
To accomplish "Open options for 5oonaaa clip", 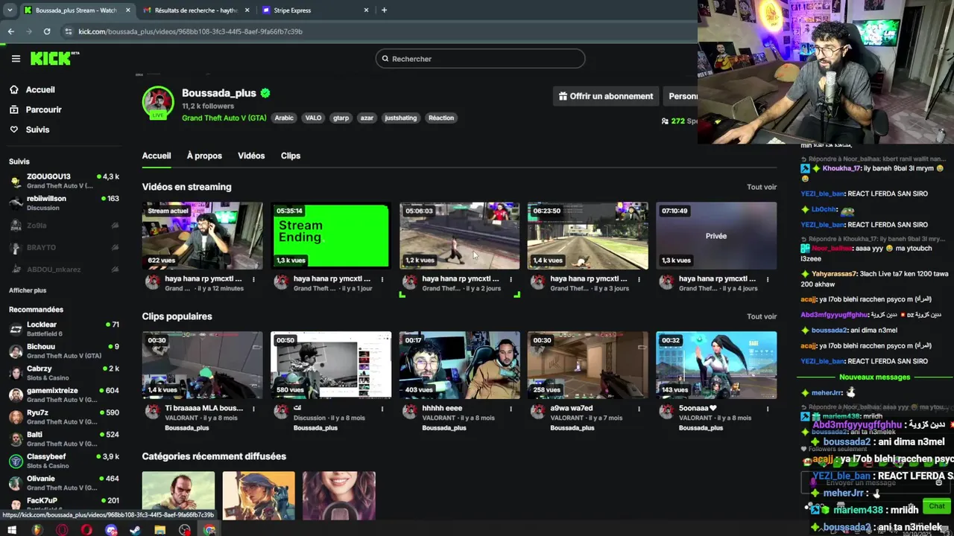I will pyautogui.click(x=768, y=409).
